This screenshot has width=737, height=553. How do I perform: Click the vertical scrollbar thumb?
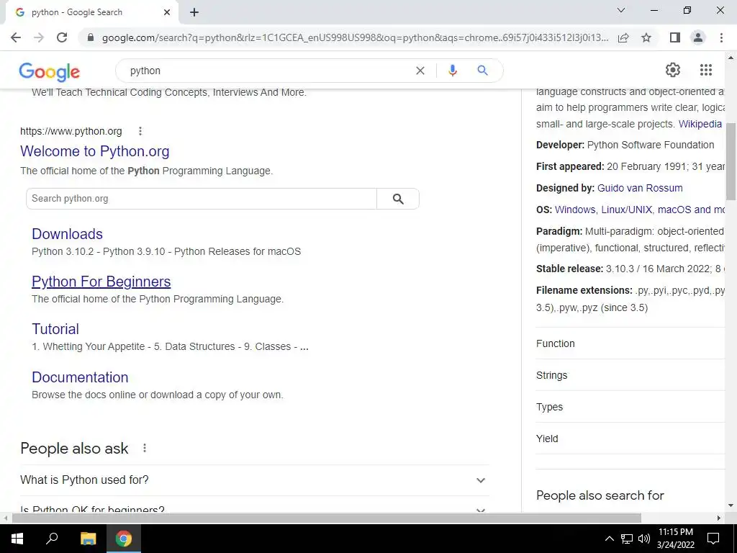(731, 161)
